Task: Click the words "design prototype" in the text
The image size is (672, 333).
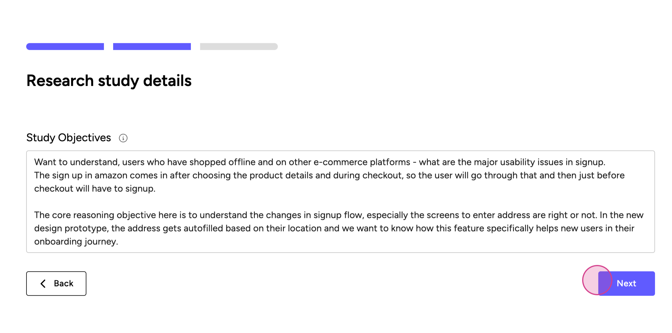Action: [71, 228]
